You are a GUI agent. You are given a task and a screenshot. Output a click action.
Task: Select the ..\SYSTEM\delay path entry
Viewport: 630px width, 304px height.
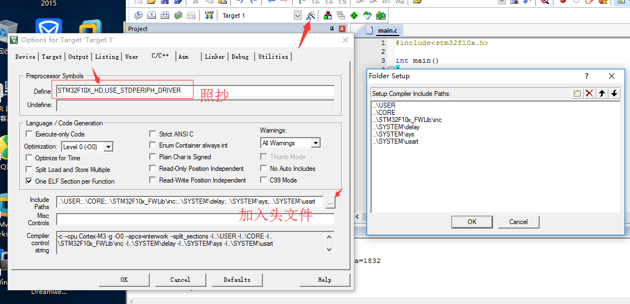(x=396, y=127)
